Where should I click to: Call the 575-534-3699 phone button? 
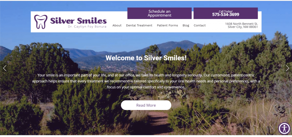[x=226, y=13]
